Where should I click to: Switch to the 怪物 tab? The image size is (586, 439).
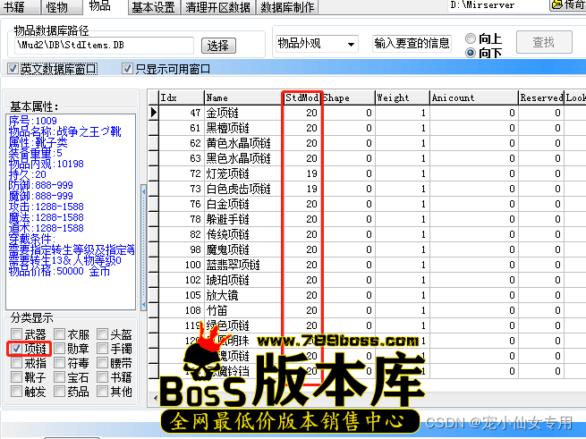(x=57, y=7)
